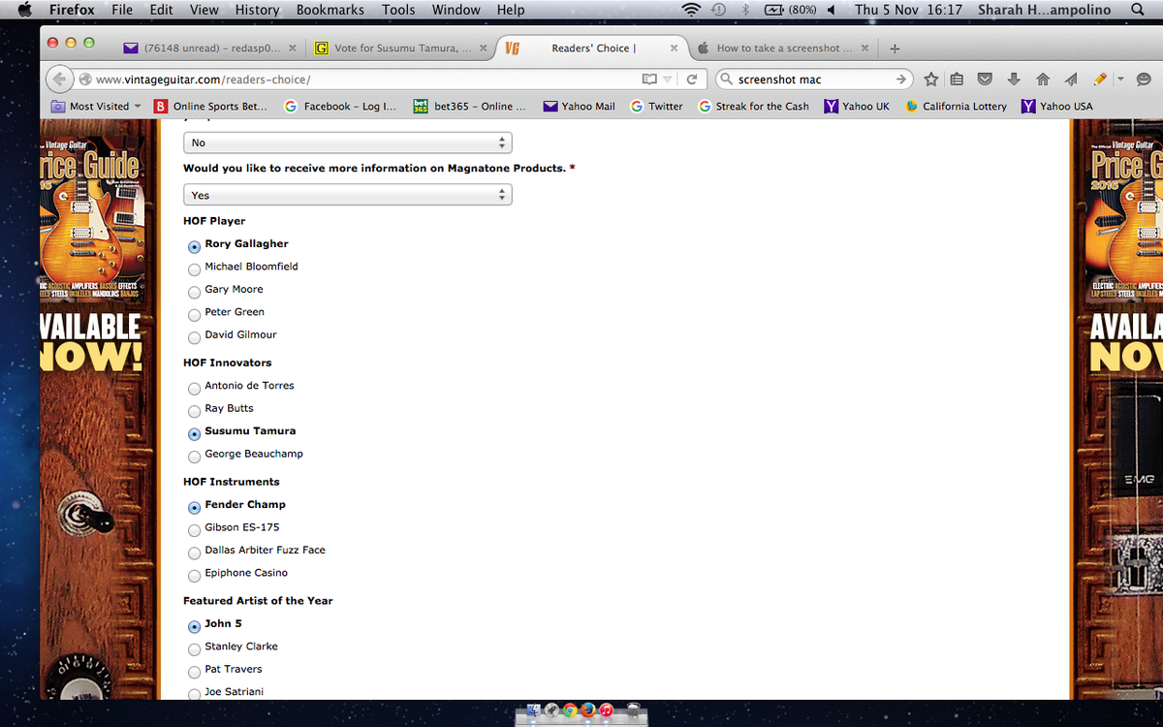
Task: Open iTunes from the dock
Action: (607, 710)
